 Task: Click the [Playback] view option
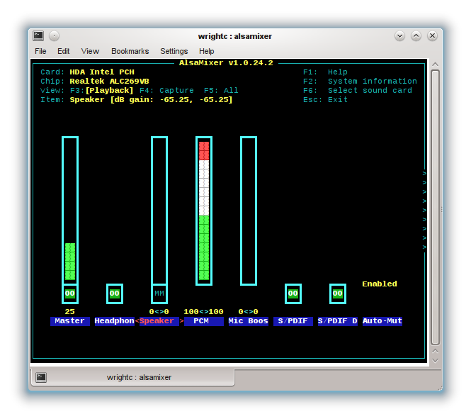point(109,91)
